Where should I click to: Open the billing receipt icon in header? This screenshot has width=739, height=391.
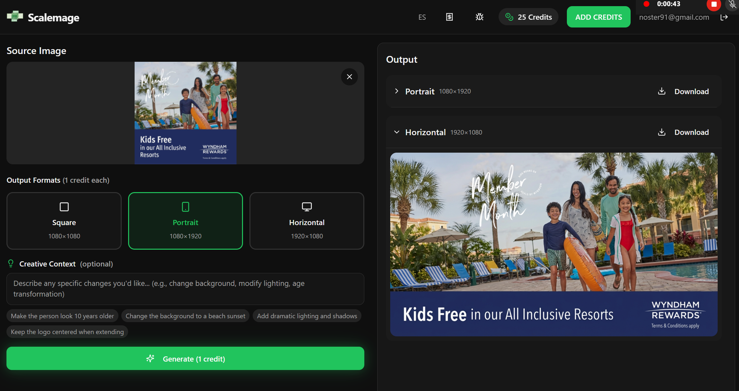pyautogui.click(x=449, y=17)
